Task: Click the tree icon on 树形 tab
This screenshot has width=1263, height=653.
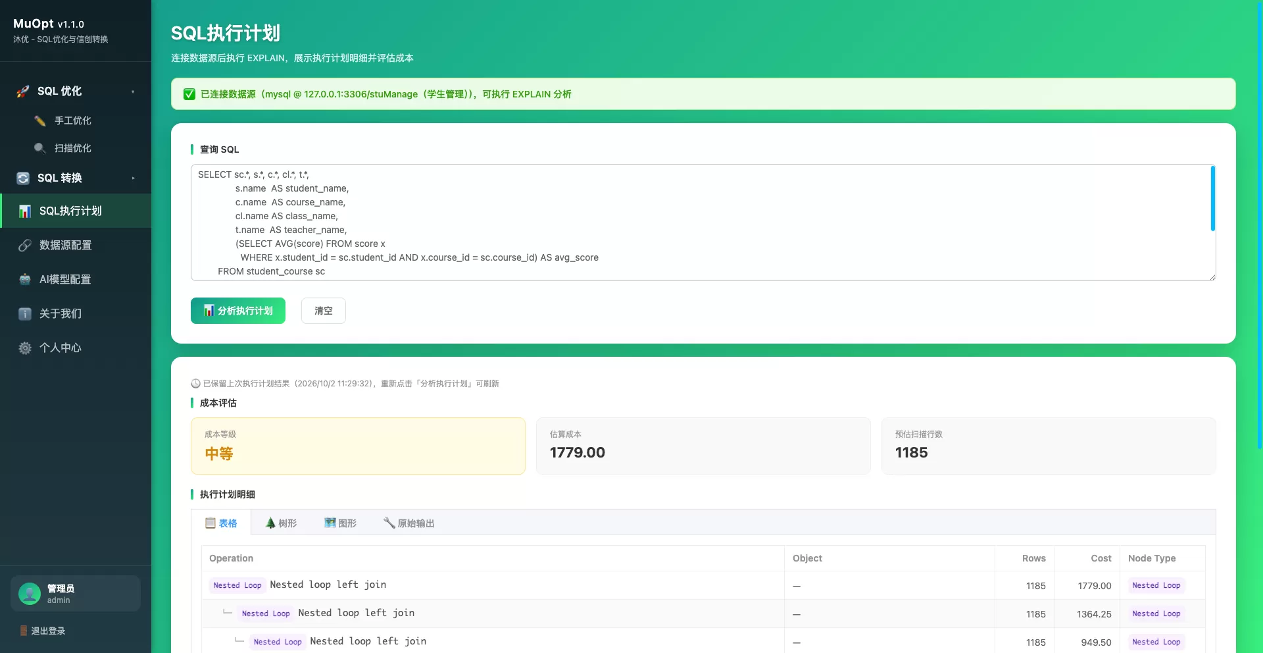Action: click(270, 523)
